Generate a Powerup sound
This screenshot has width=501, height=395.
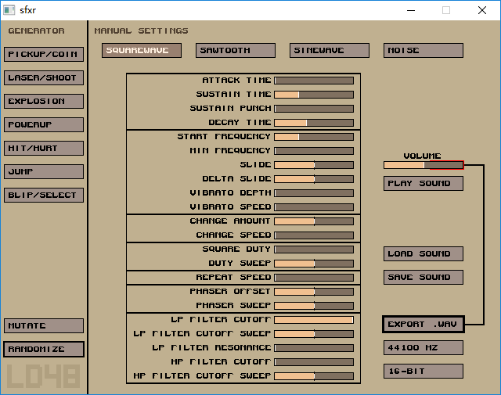pyautogui.click(x=44, y=125)
